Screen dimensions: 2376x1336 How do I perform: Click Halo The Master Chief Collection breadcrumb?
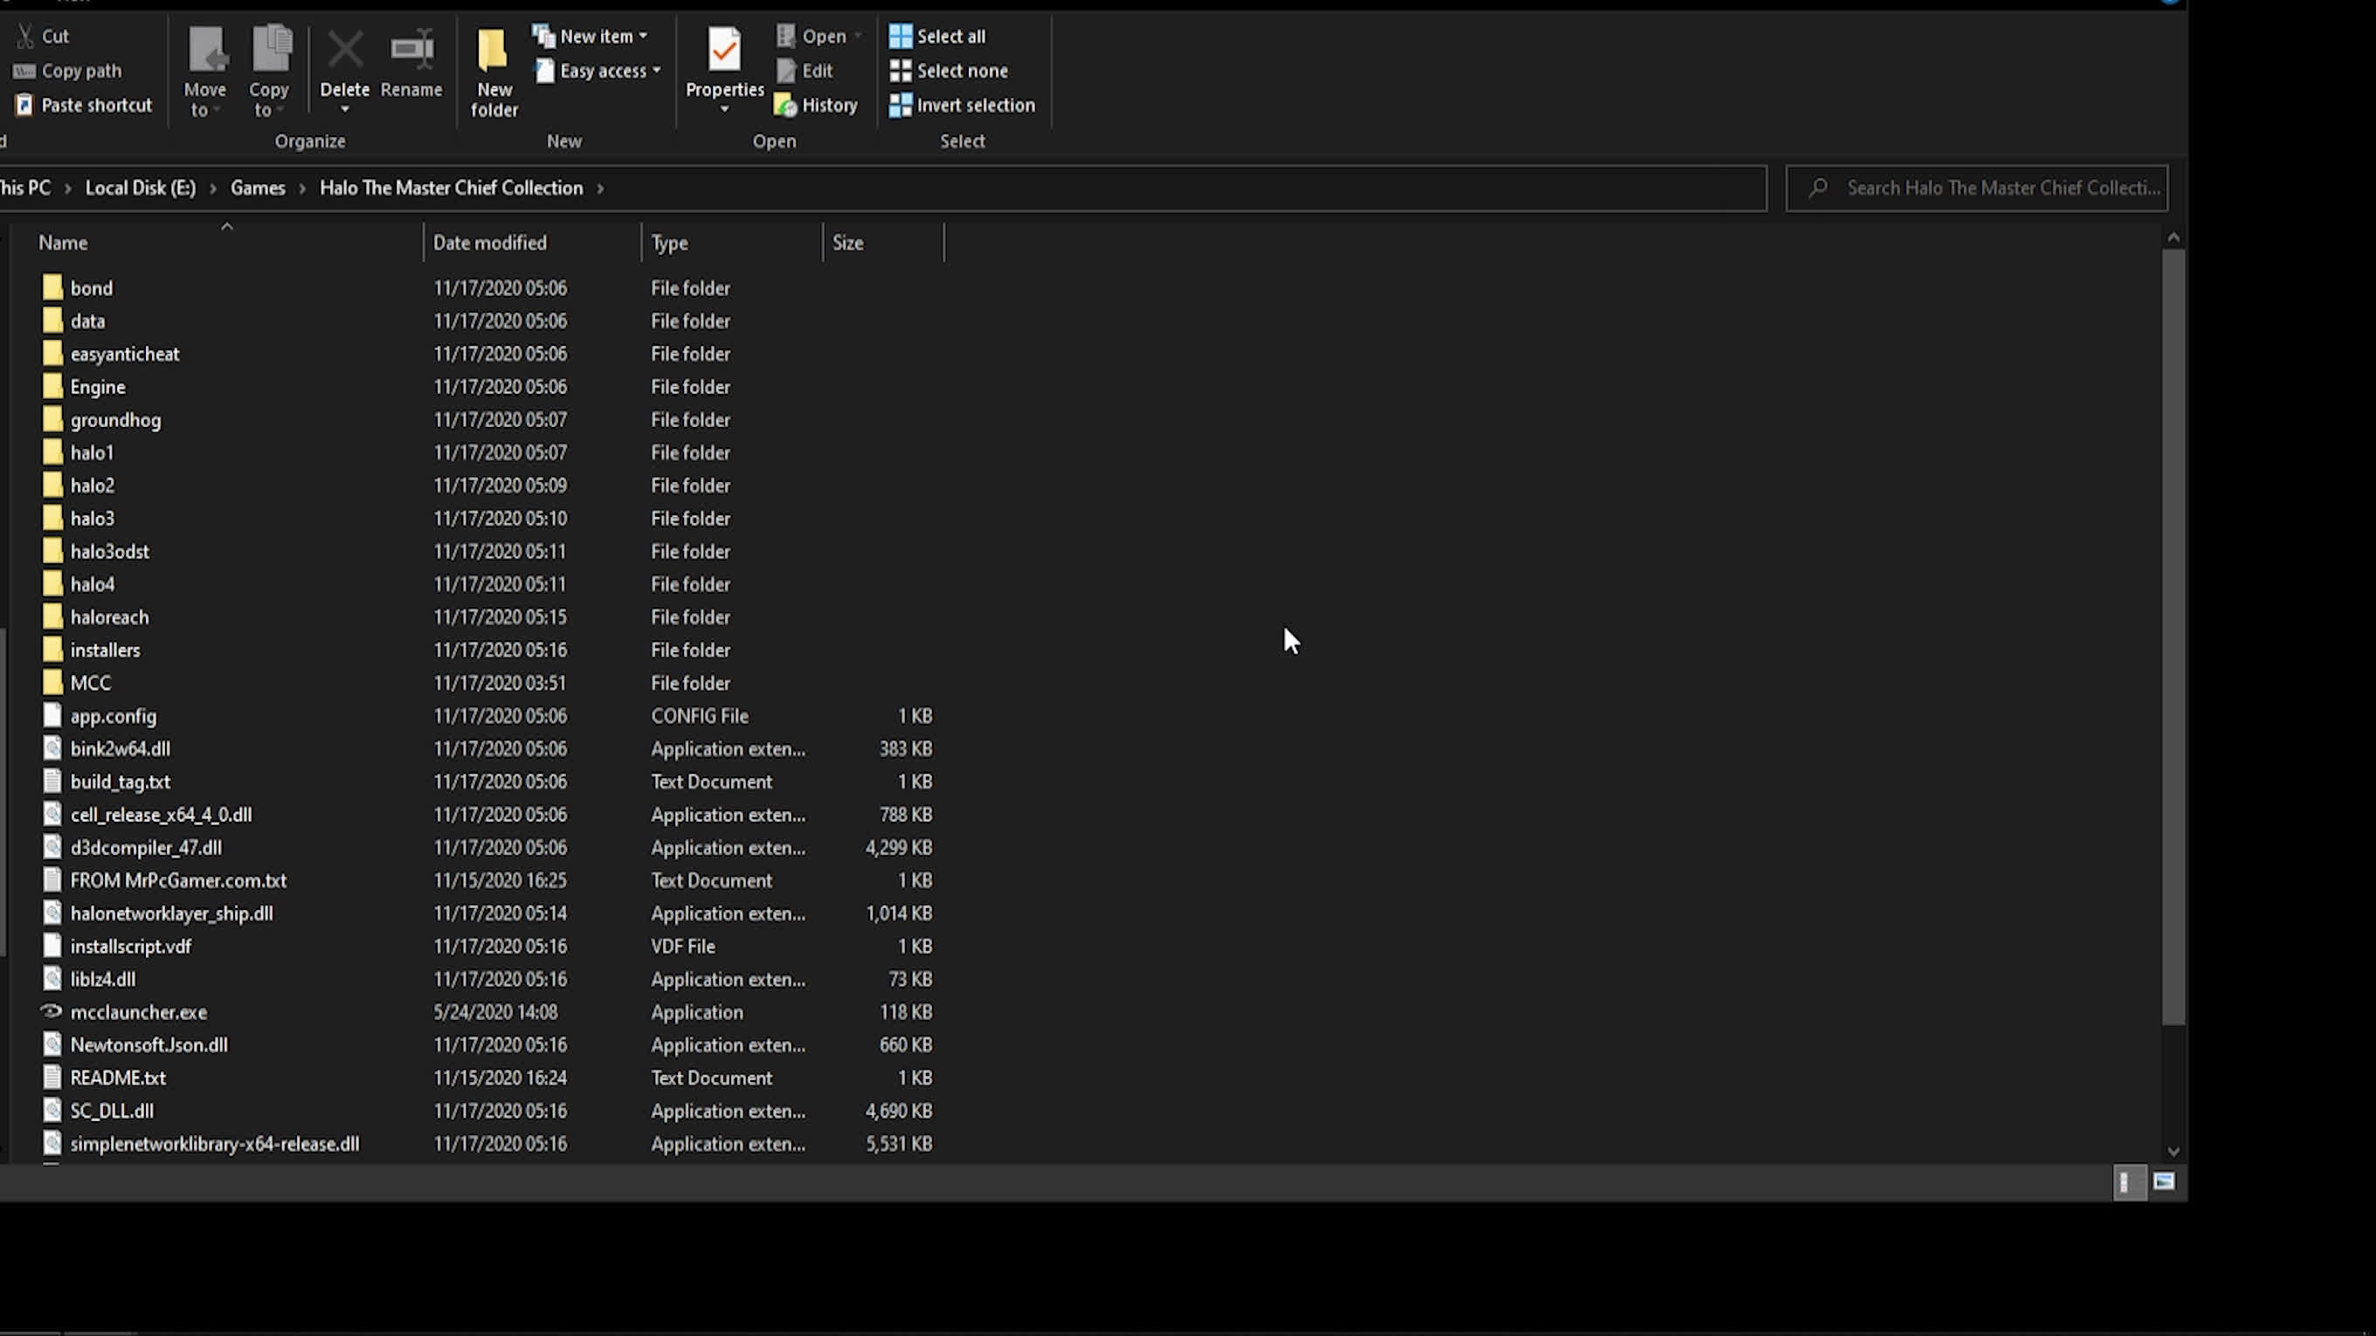(451, 188)
